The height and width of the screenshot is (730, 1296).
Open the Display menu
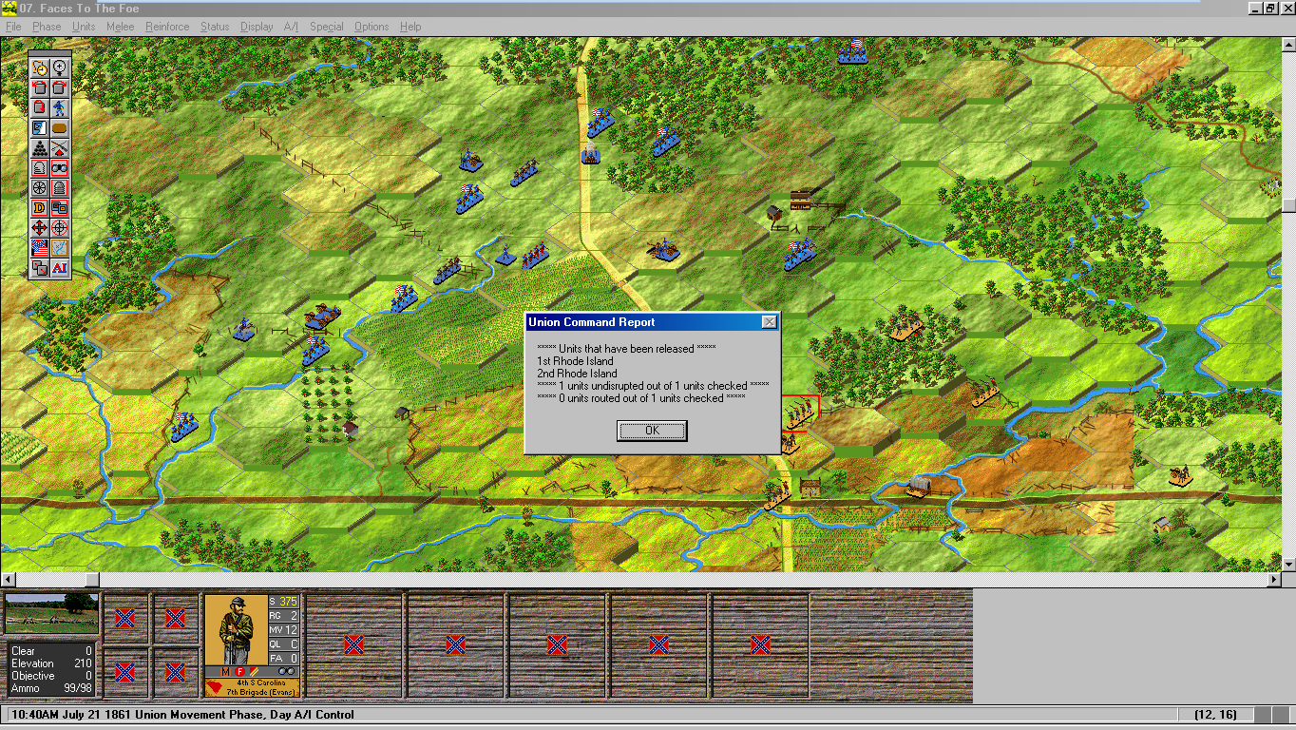257,27
